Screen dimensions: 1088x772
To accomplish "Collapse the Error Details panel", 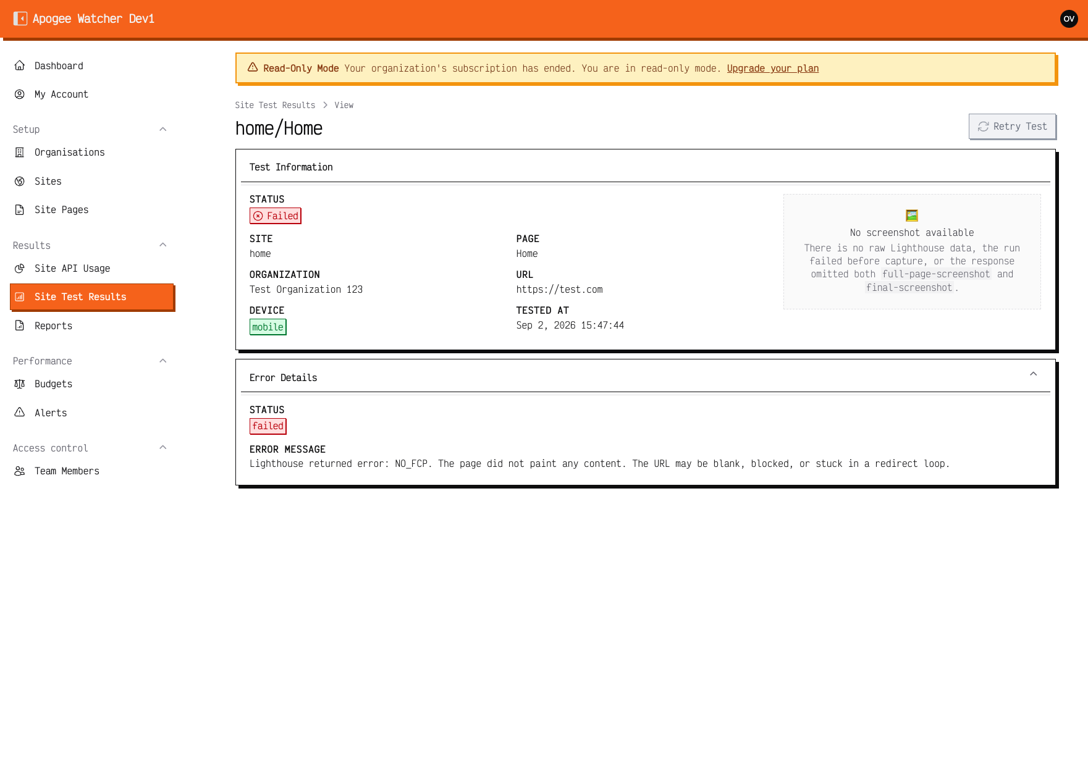I will click(1034, 374).
